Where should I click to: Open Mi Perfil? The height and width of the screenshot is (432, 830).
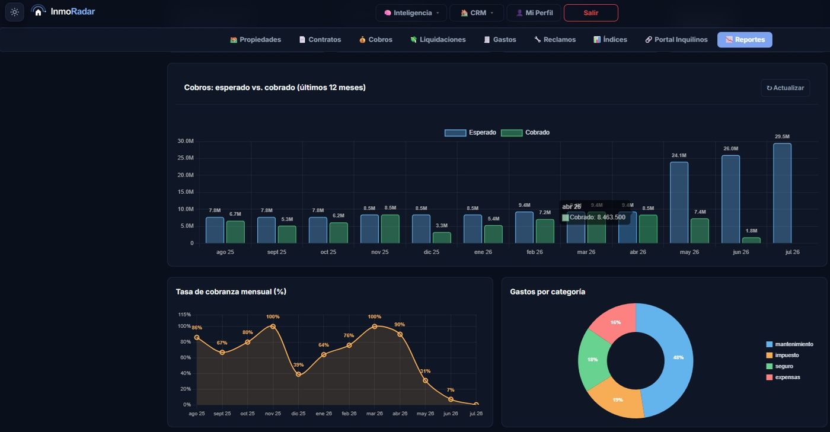tap(534, 13)
